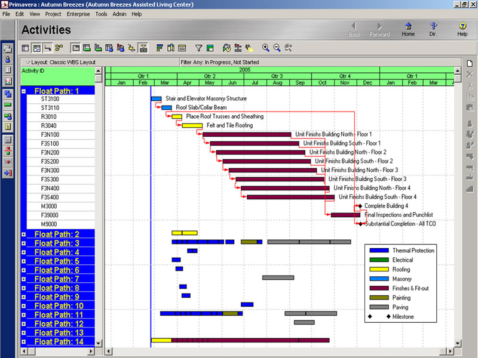Viewport: 478px width, 358px height.
Task: Open the Tools menu
Action: click(x=101, y=14)
